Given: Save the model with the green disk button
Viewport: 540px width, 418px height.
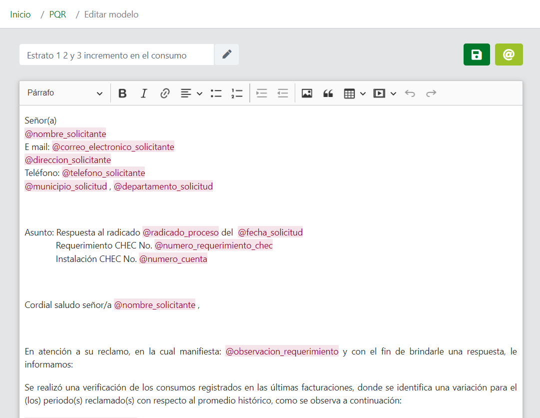Looking at the screenshot, I should tap(477, 54).
